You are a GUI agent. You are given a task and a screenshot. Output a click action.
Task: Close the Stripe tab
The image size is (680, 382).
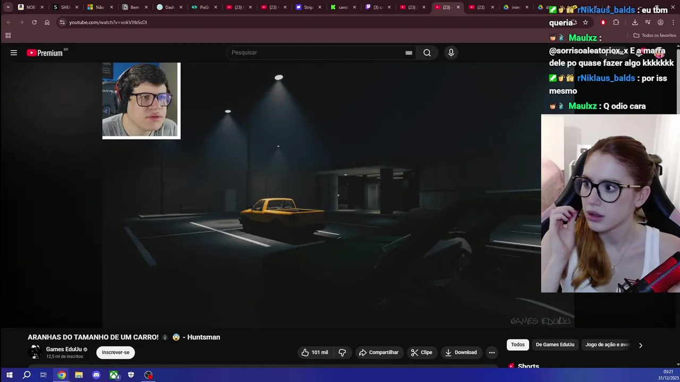[x=320, y=7]
